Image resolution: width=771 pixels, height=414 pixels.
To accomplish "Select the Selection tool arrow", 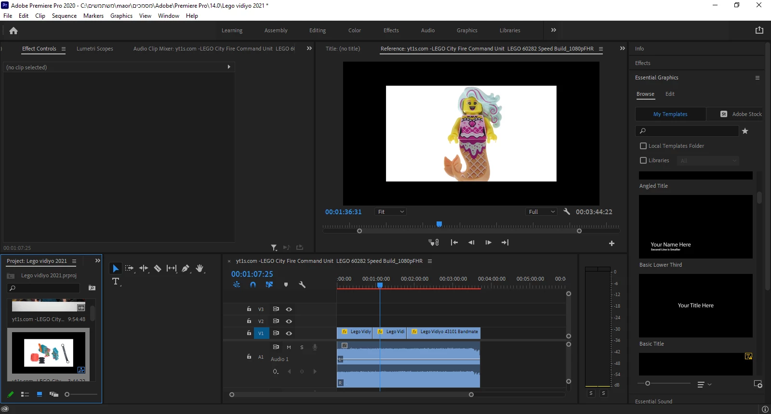I will click(x=116, y=269).
